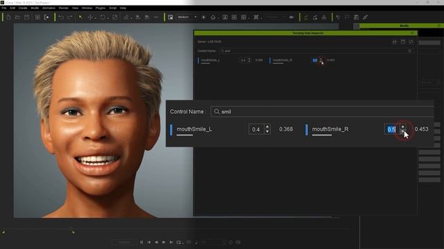
Task: Click the enlarged mouthSmile_L control label
Action: [194, 129]
